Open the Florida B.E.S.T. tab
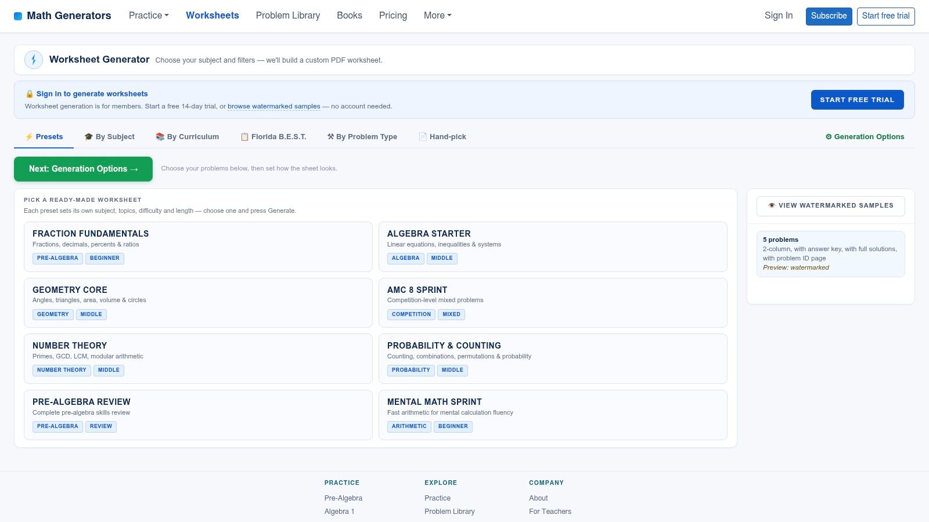929x522 pixels. (x=273, y=137)
